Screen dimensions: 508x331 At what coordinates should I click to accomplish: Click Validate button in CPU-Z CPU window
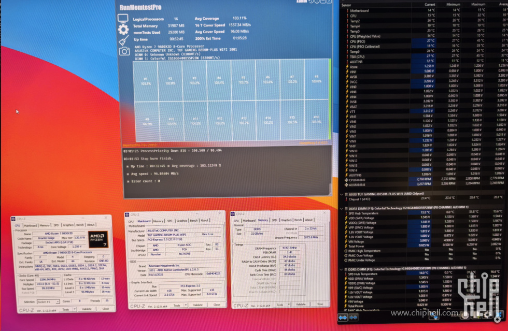tap(87, 309)
